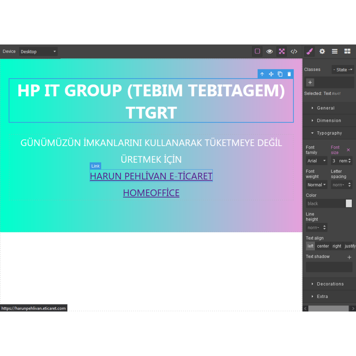Clear the Font size property
Viewport: 356px width, 356px height.
pos(348,150)
